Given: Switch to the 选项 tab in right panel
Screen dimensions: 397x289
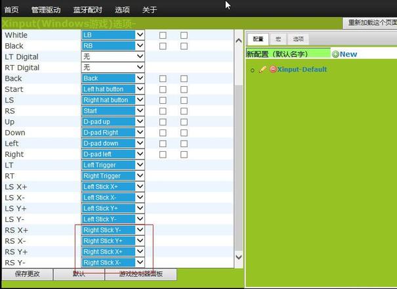Looking at the screenshot, I should pyautogui.click(x=298, y=39).
